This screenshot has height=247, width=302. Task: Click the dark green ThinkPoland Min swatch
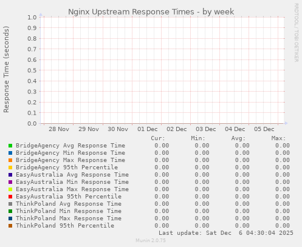[10, 211]
